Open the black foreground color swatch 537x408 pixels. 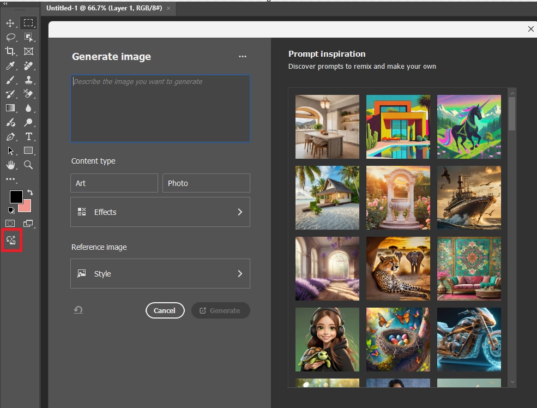(16, 196)
